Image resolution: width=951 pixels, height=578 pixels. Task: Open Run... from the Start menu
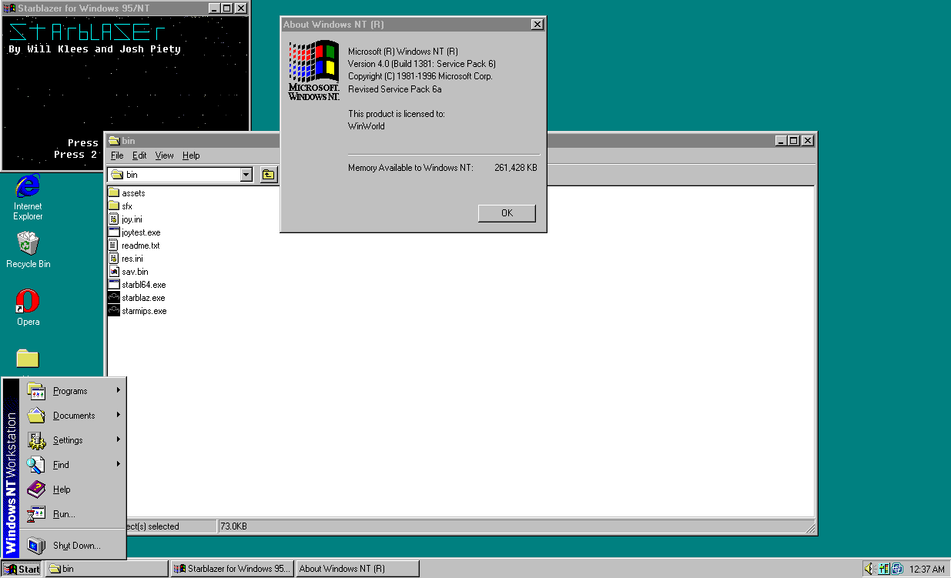(64, 514)
